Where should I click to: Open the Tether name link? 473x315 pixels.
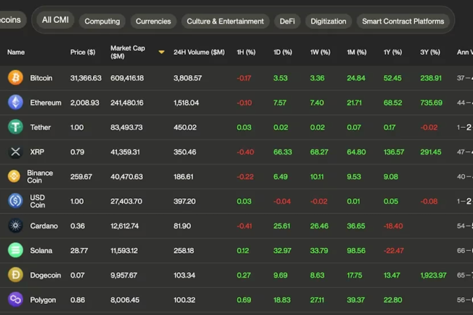pos(41,127)
